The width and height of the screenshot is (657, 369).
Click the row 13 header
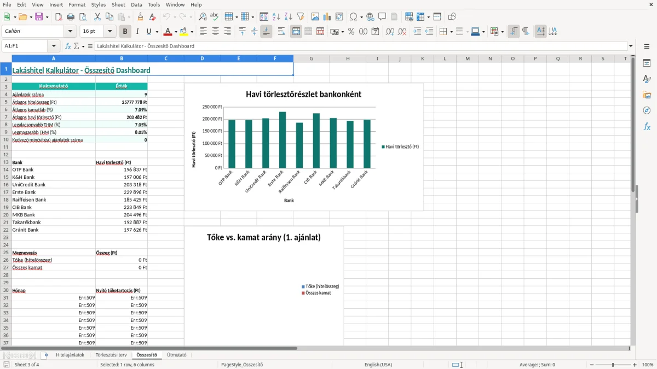pyautogui.click(x=5, y=162)
